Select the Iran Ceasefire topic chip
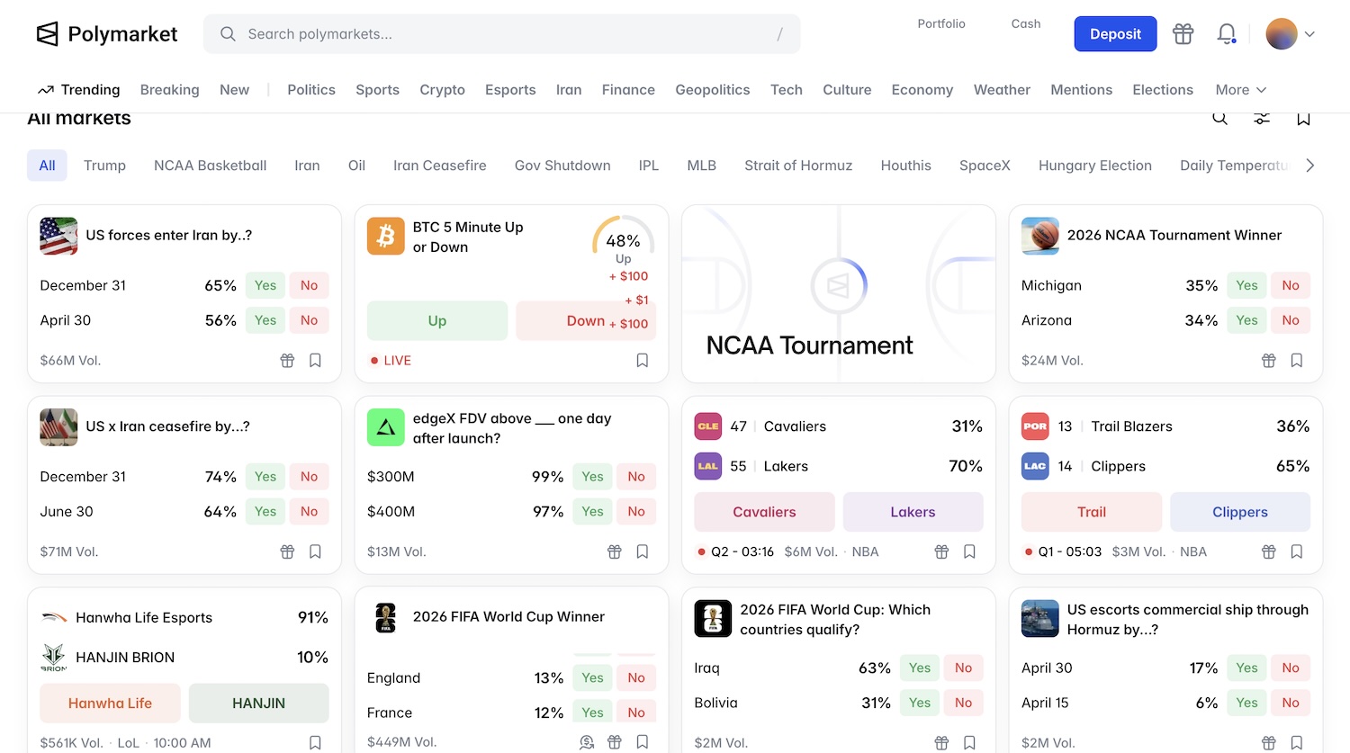1350x753 pixels. click(439, 166)
